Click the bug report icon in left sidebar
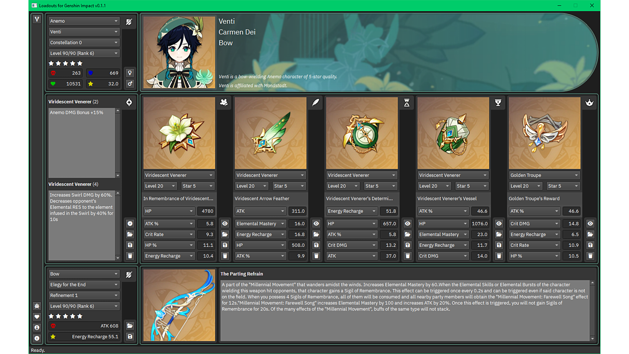The image size is (629, 354). pyautogui.click(x=37, y=306)
